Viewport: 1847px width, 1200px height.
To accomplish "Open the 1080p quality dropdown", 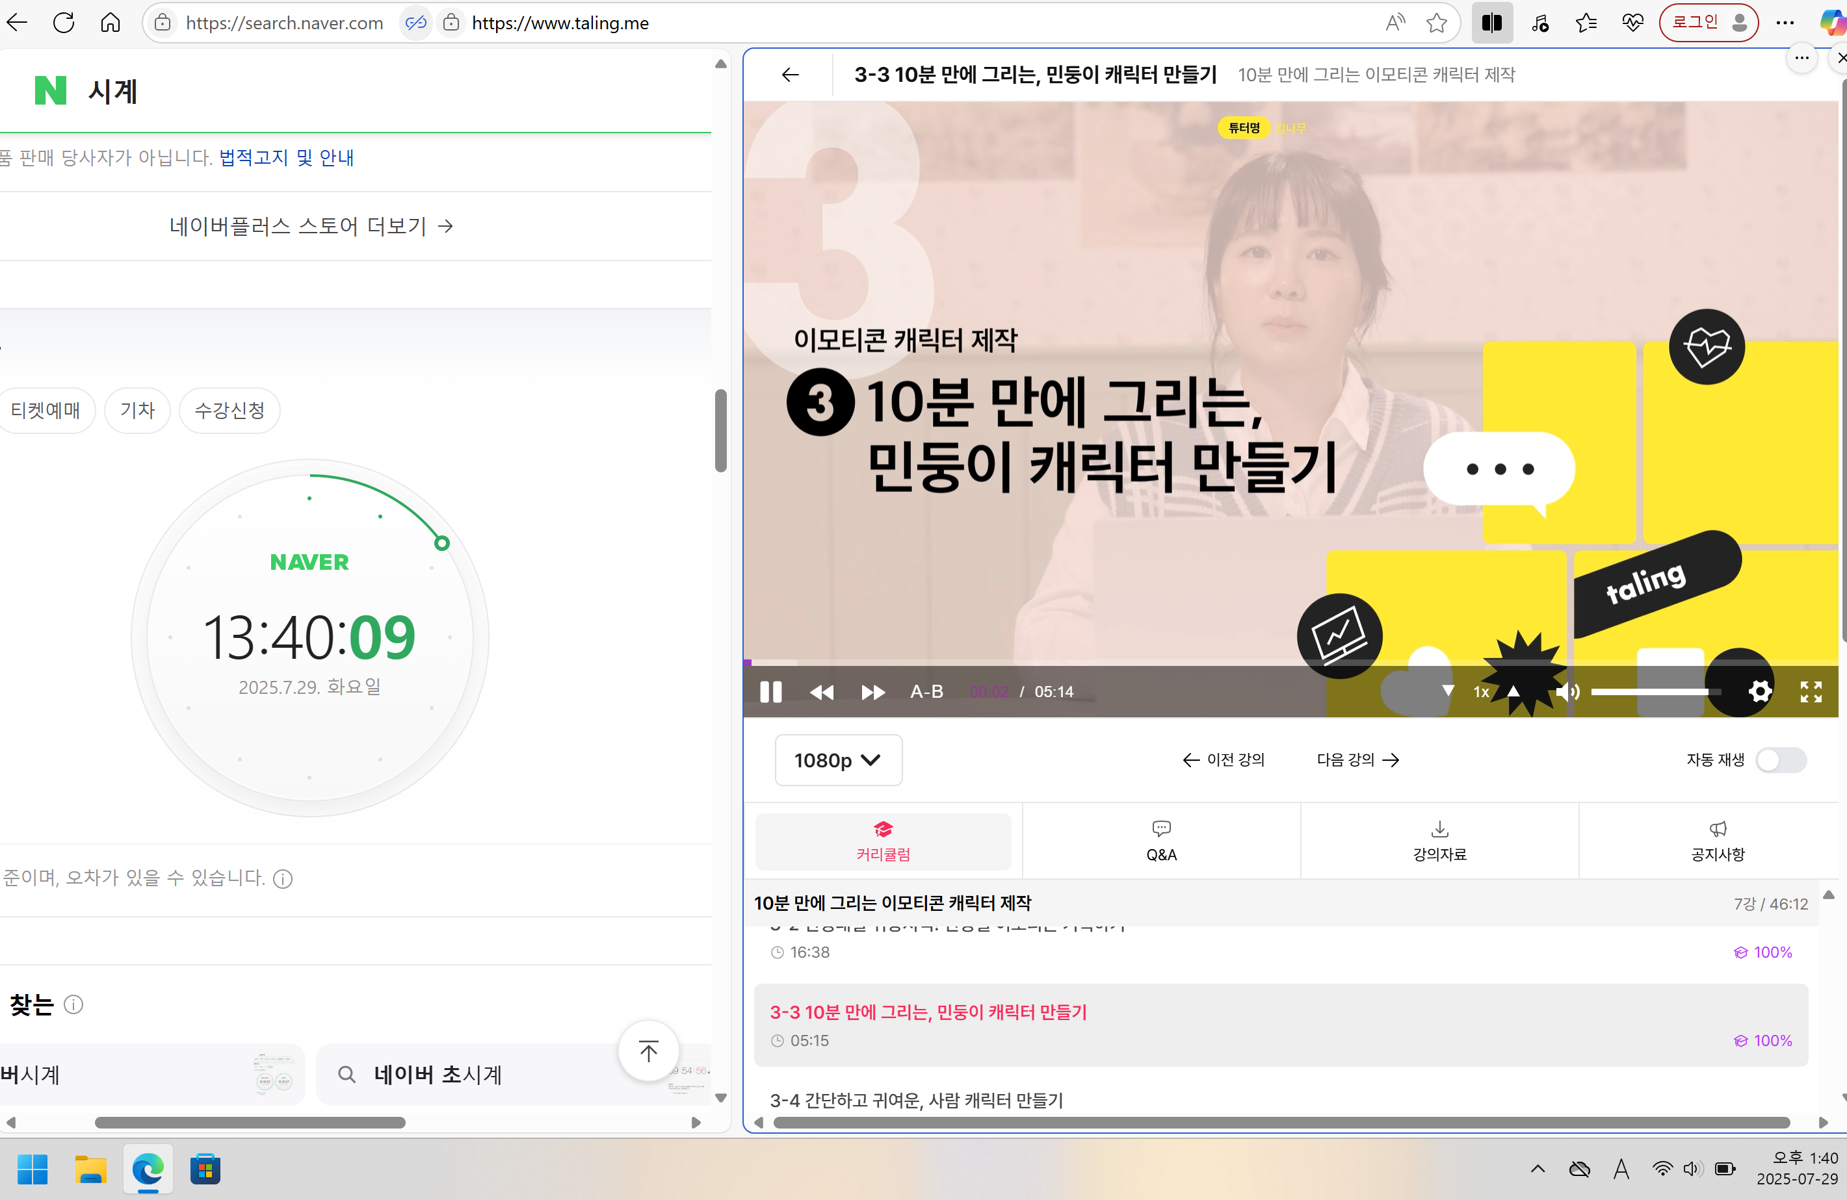I will click(838, 760).
